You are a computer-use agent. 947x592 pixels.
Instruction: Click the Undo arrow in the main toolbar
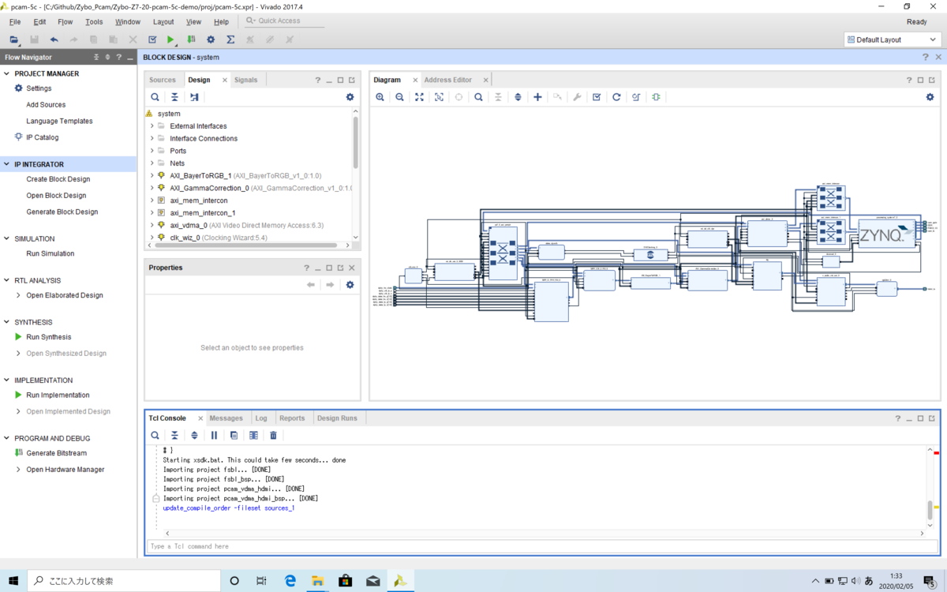[x=54, y=39]
